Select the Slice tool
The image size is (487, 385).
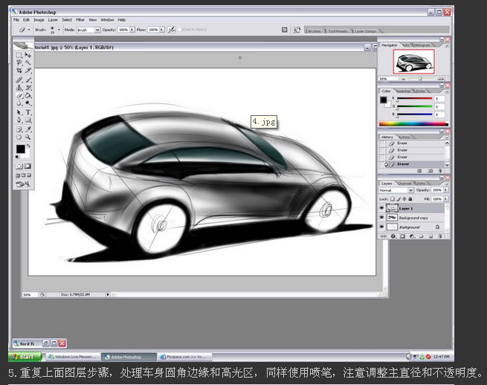[28, 71]
